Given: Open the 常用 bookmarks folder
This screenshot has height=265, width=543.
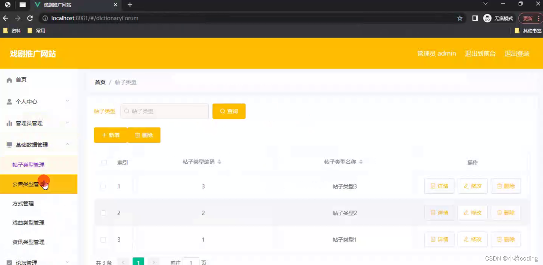Looking at the screenshot, I should click(36, 31).
